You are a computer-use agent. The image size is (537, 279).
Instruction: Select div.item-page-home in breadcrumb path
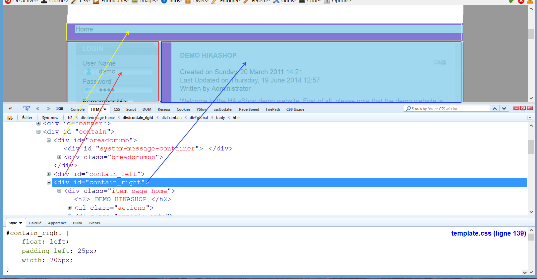coord(97,118)
